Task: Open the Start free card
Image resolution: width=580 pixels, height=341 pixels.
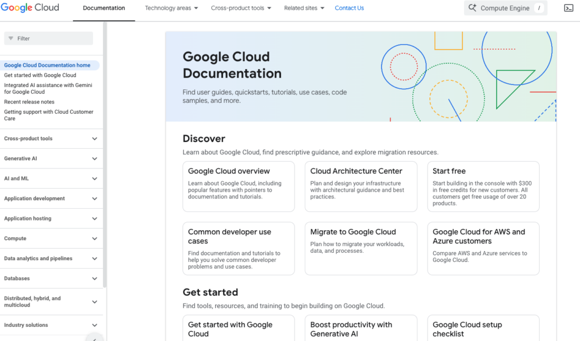Action: (484, 187)
